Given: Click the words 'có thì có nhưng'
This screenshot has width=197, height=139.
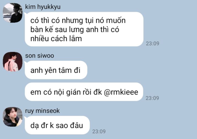Looking at the screenshot, I should (57, 20).
